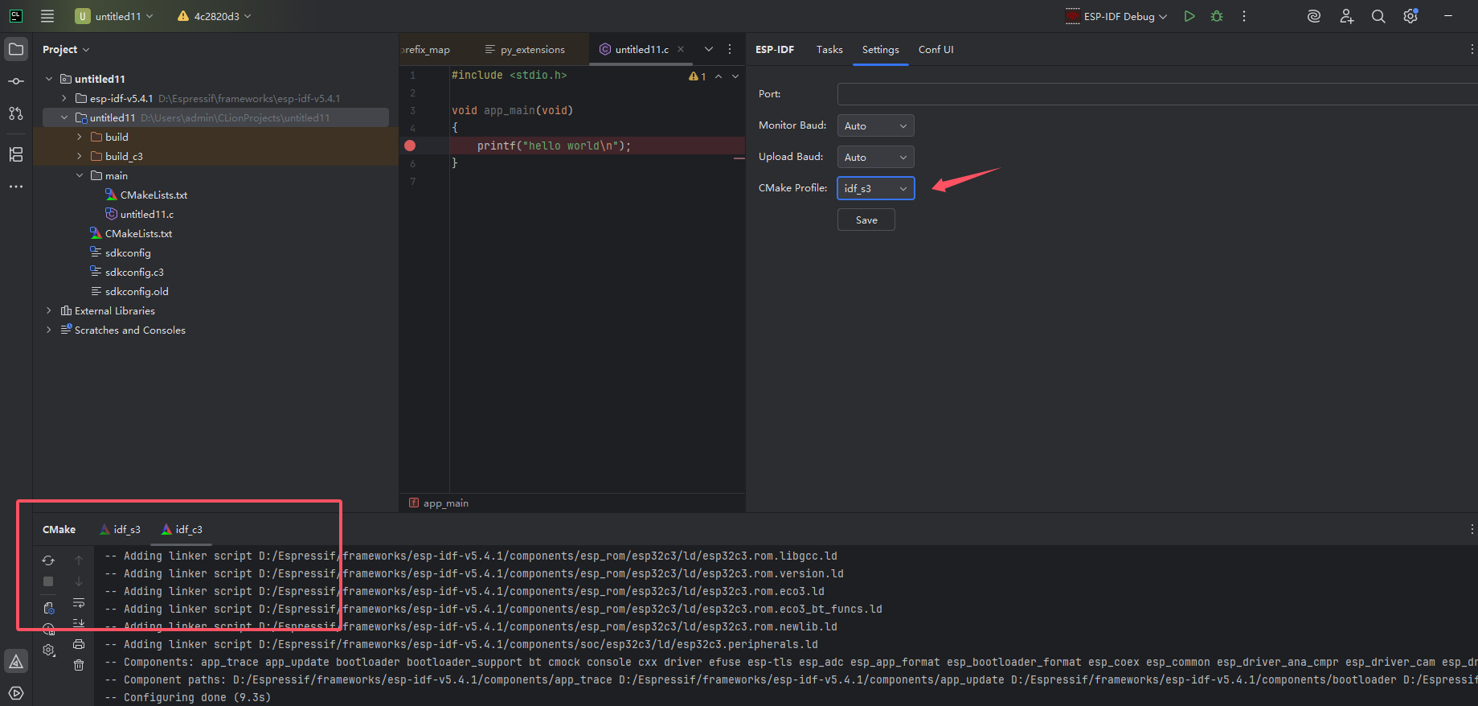This screenshot has height=706, width=1478.
Task: Switch to the Tasks tab
Action: click(829, 49)
